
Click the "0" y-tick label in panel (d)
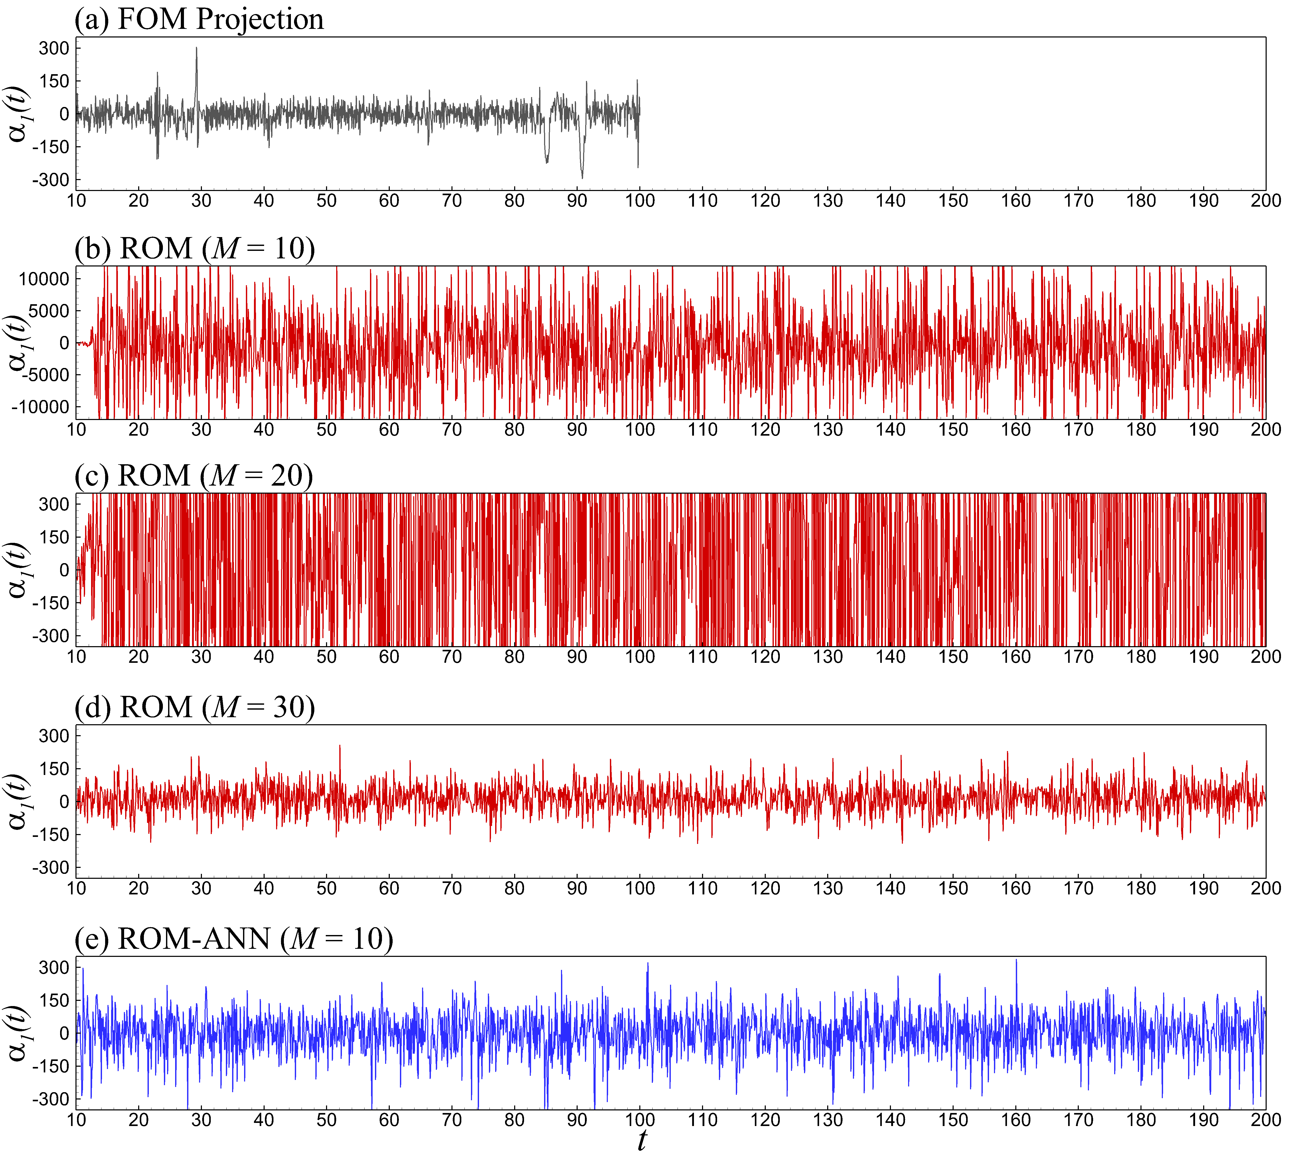pyautogui.click(x=64, y=802)
